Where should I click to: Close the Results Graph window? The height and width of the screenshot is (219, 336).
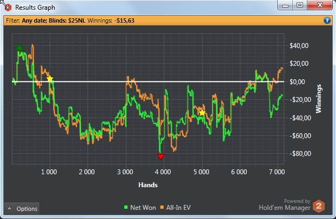click(x=320, y=5)
